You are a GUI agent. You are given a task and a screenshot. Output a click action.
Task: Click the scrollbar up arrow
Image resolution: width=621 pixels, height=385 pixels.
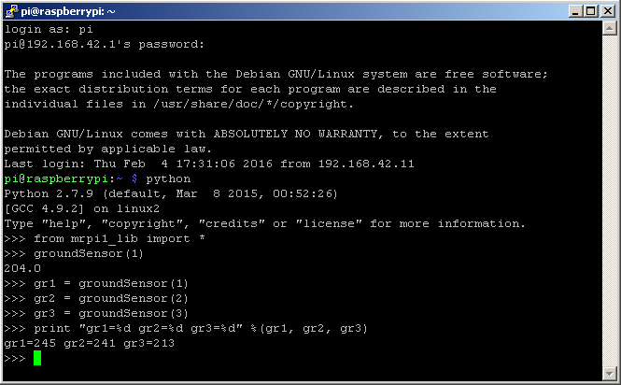point(609,29)
